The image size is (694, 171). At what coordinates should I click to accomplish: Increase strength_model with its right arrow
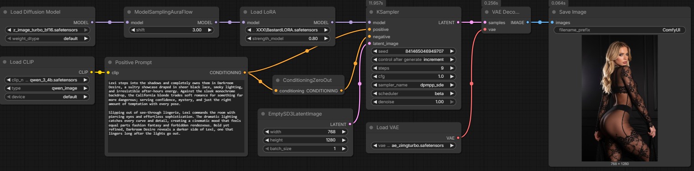(x=327, y=39)
